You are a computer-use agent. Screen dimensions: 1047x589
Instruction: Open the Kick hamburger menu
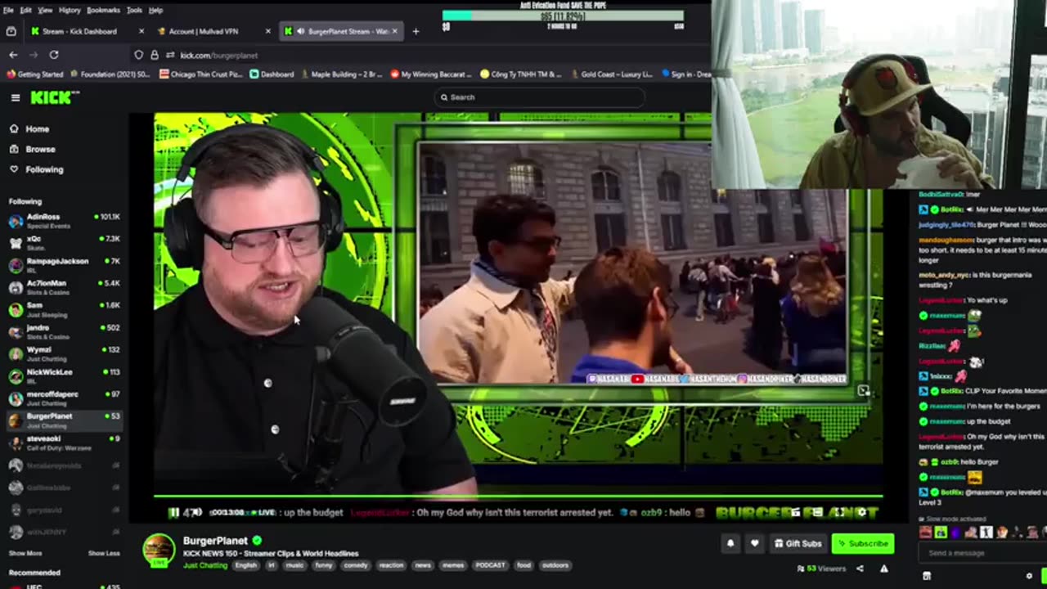click(x=16, y=97)
